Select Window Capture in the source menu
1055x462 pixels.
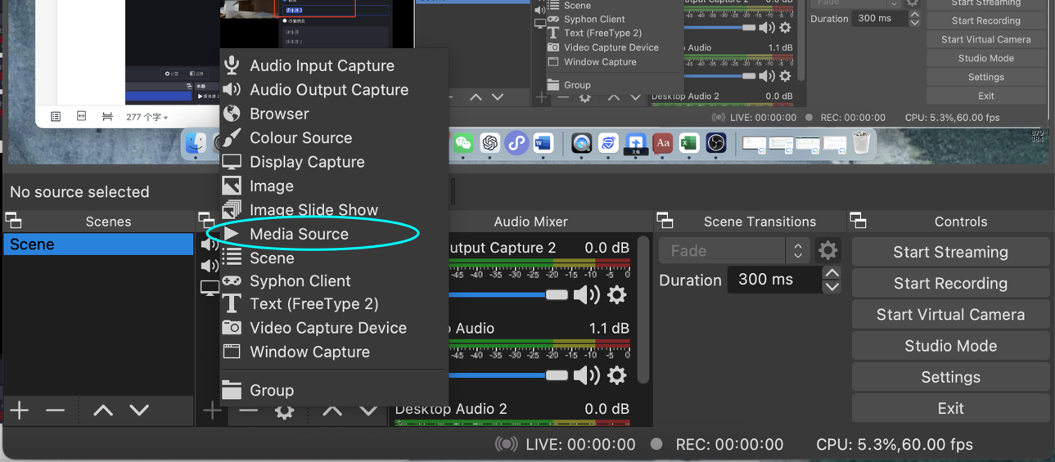[309, 352]
